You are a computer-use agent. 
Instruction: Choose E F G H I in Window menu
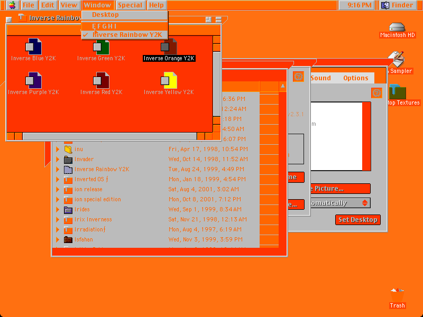click(125, 26)
